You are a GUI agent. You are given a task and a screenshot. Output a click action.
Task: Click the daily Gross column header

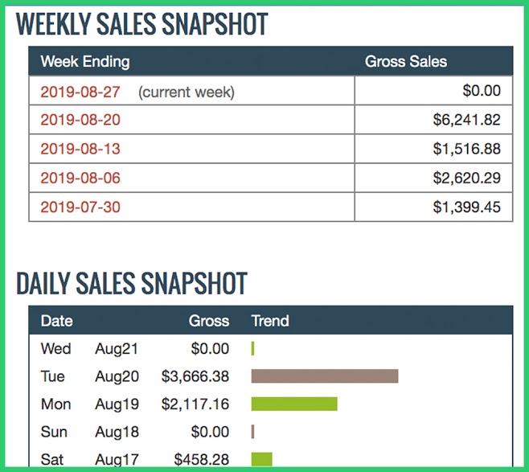coord(208,321)
